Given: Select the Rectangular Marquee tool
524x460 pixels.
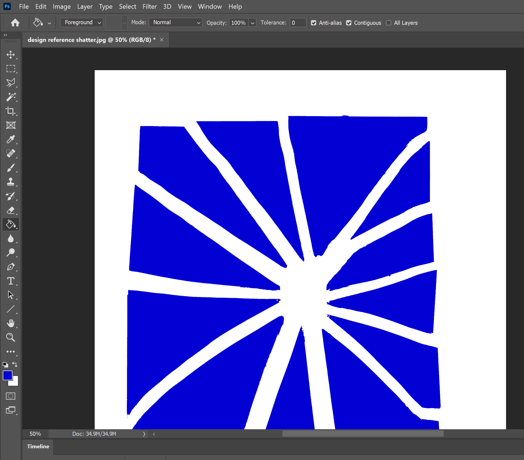Looking at the screenshot, I should [x=11, y=69].
